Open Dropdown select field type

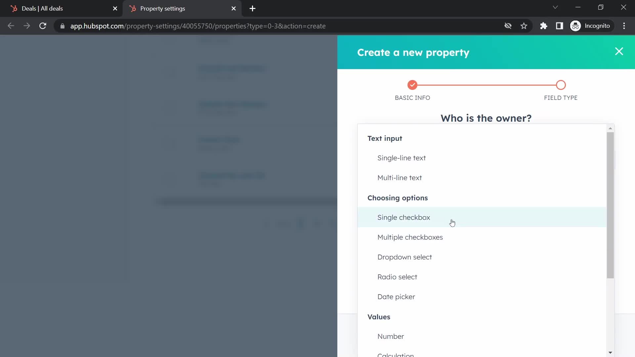coord(405,257)
